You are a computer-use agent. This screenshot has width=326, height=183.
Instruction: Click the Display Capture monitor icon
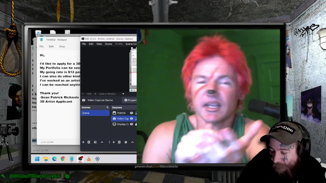pos(114,124)
